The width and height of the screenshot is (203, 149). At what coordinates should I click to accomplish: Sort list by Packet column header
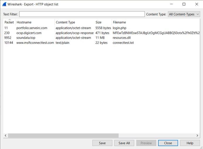[x=9, y=22]
